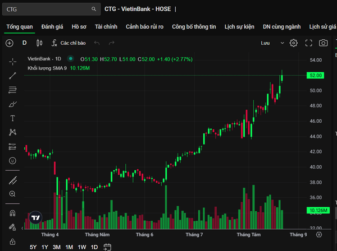Click the 52.00 current price label
Image resolution: width=337 pixels, height=251 pixels.
[x=315, y=76]
